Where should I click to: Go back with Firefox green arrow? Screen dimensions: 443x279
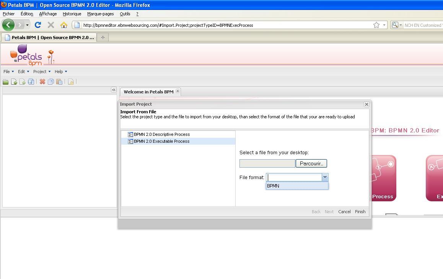(8, 25)
